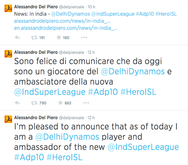Click the @delpieroale handle on the English tweet
This screenshot has width=188, height=165.
pyautogui.click(x=73, y=118)
